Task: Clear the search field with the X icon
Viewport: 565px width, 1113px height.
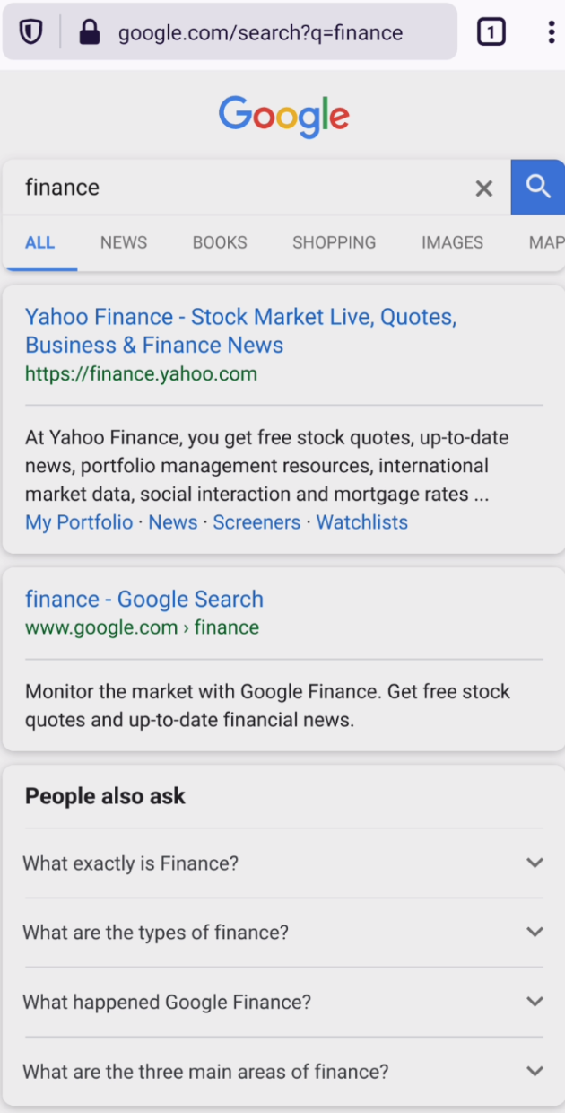Action: pos(483,188)
